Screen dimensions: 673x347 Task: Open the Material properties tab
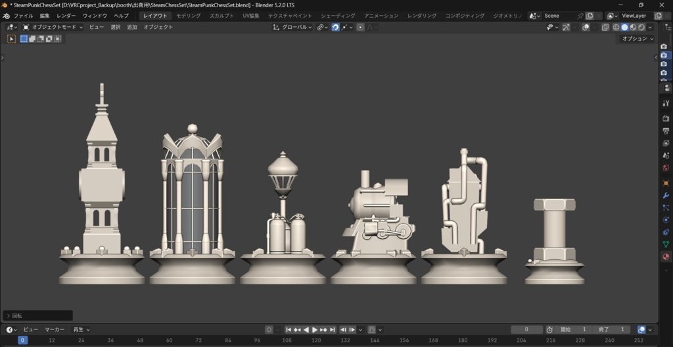click(x=666, y=256)
